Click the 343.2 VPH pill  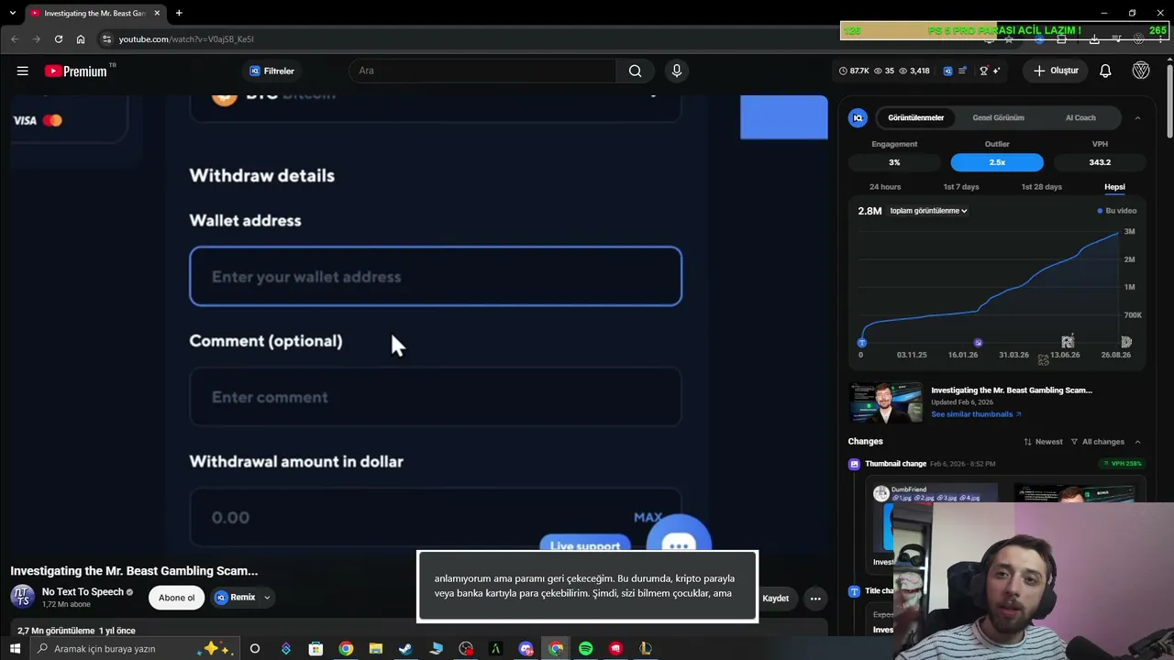coord(1100,162)
